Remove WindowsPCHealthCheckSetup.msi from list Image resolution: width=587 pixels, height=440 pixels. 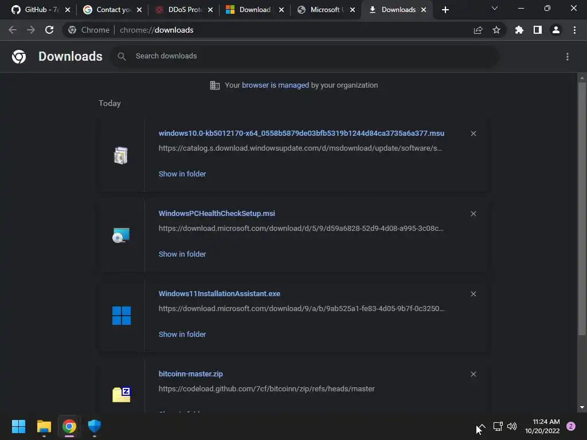click(473, 214)
